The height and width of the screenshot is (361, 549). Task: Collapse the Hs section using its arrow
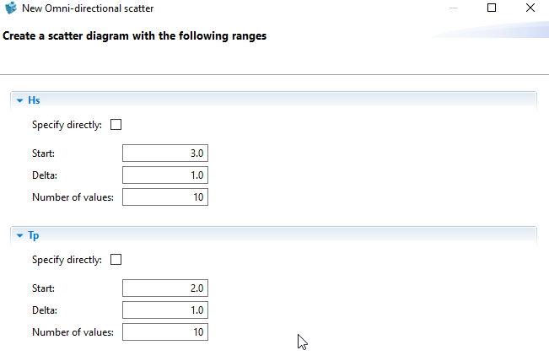pyautogui.click(x=19, y=100)
